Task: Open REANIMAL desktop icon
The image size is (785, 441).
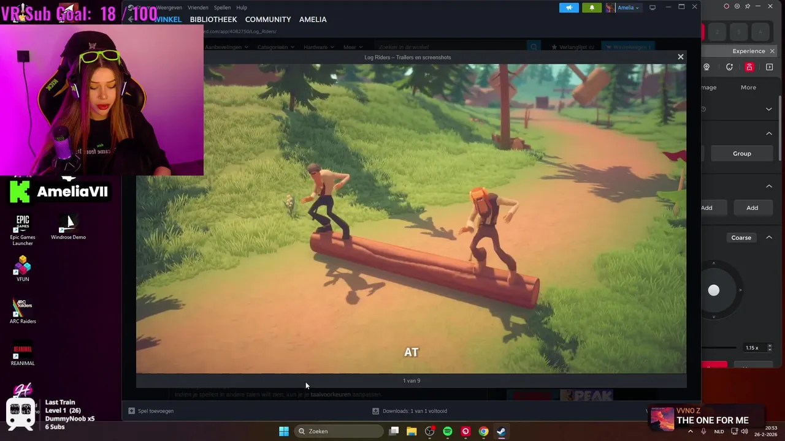Action: 23,353
